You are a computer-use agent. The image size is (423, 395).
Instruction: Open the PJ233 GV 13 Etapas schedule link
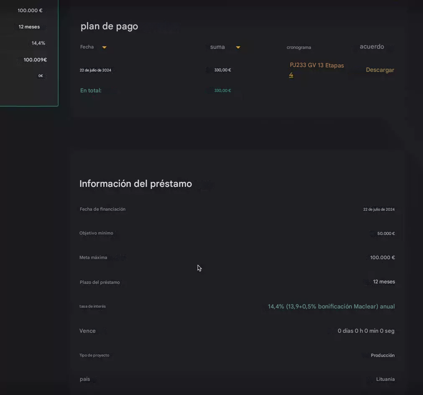[x=316, y=66]
